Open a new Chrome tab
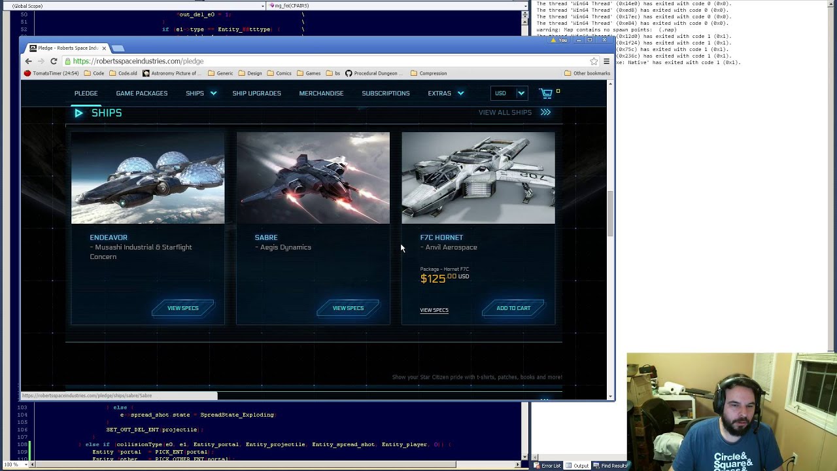Viewport: 837px width, 471px height. [x=118, y=48]
